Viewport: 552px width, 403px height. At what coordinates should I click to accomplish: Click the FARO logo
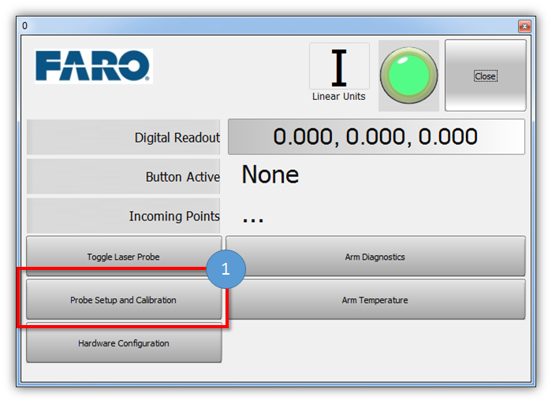click(93, 67)
